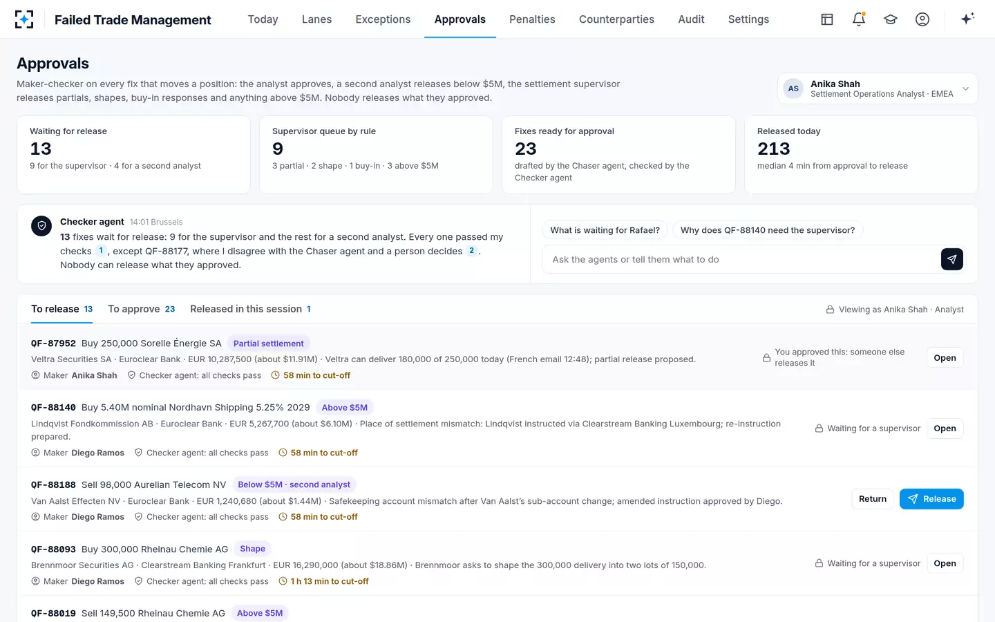Click the lock icon in QF-88093 Waiting for a supervisor
995x622 pixels.
tap(819, 563)
